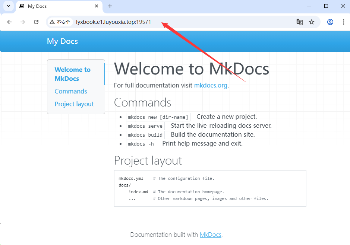The width and height of the screenshot is (350, 245).
Task: Click the 'mkdocs new [dir-name]' code text
Action: coord(158,117)
